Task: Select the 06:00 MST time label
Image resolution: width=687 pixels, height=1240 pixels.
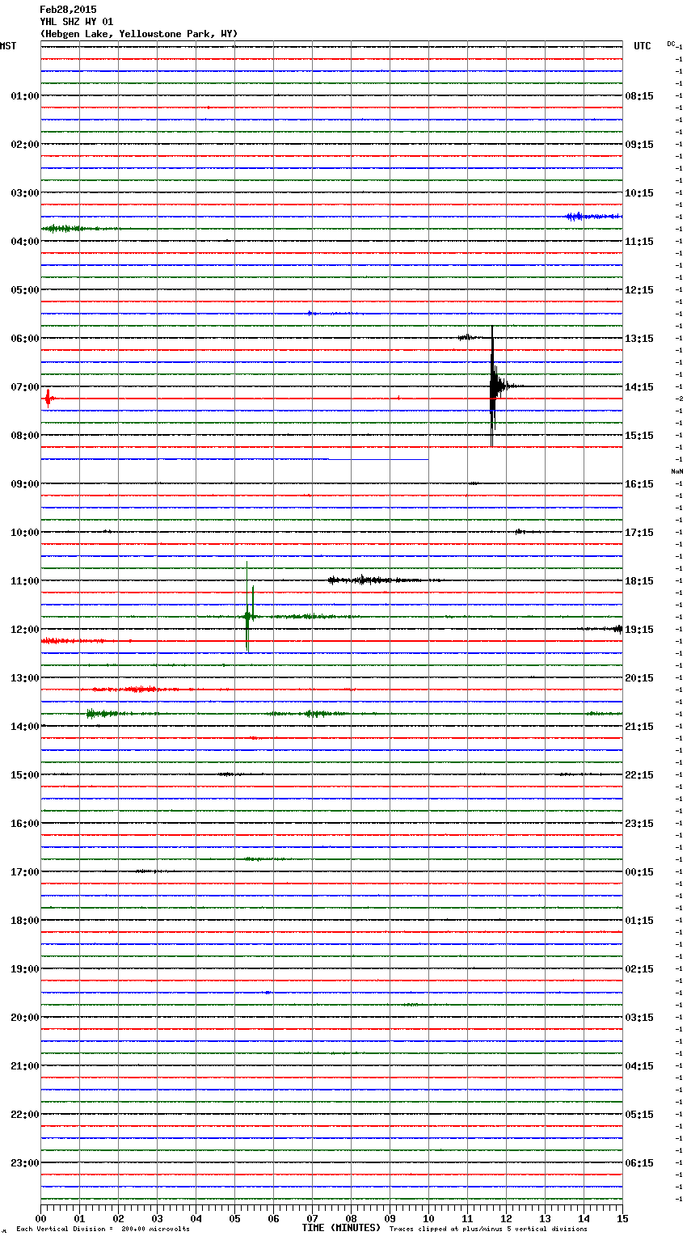Action: [x=24, y=339]
